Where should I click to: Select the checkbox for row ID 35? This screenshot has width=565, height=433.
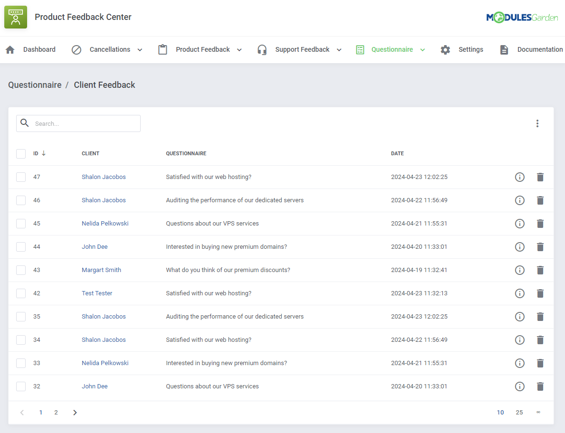(21, 317)
